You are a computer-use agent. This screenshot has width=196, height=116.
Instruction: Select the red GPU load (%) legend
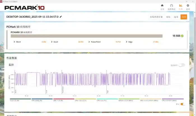(64, 100)
